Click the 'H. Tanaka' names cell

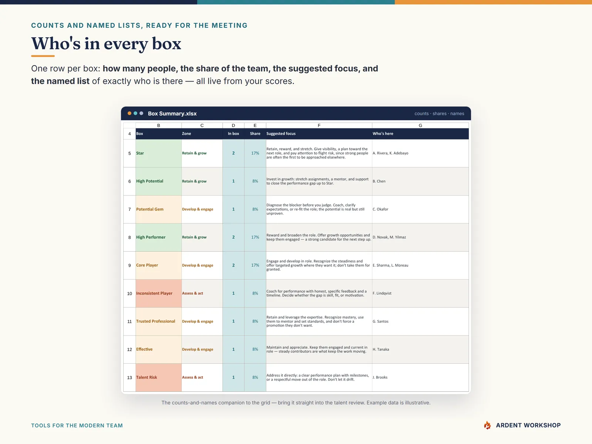pos(420,349)
